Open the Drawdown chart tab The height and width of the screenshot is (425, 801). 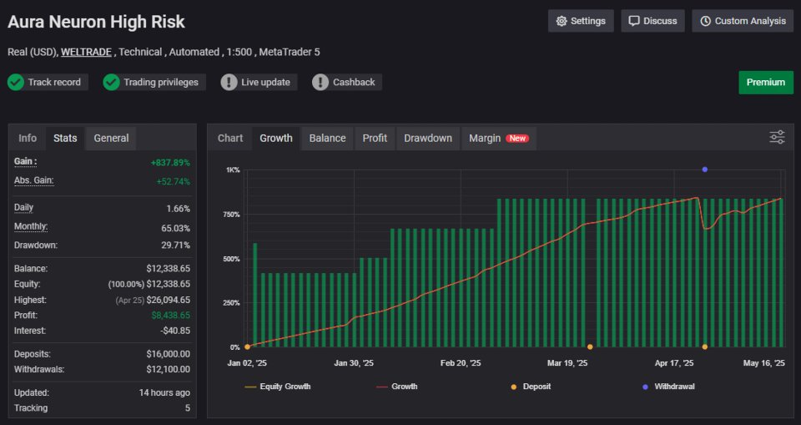point(428,138)
